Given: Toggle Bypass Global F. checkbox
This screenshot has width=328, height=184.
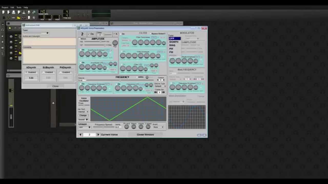Looking at the screenshot, I should (x=158, y=33).
